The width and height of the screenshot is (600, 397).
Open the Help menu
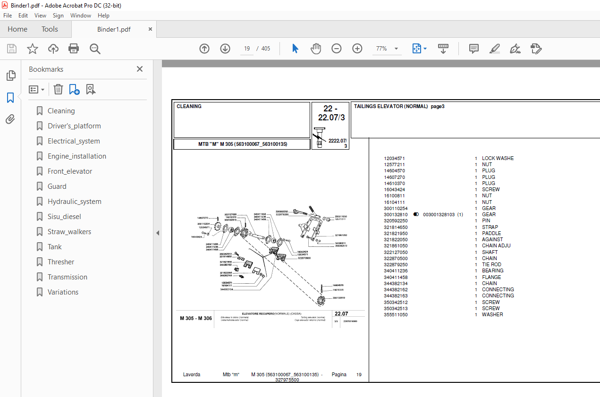103,16
